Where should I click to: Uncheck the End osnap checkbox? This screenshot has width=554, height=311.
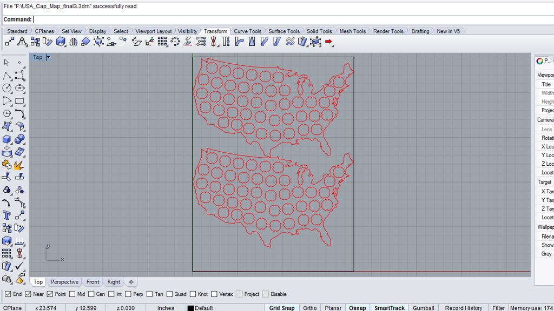coord(8,294)
